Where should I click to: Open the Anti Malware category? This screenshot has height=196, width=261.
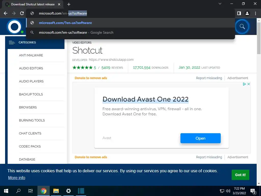31,55
